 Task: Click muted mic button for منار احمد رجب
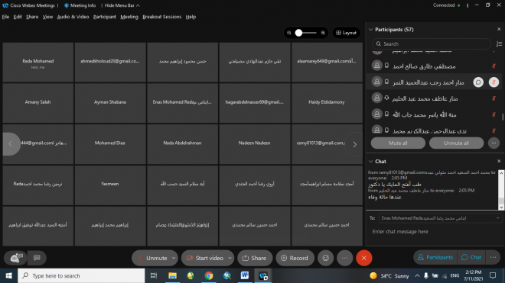pyautogui.click(x=494, y=82)
